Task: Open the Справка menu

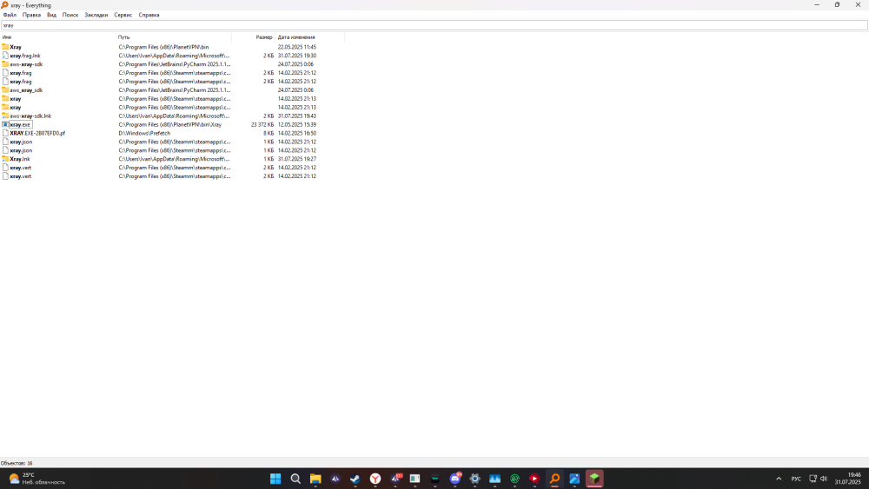Action: (149, 15)
